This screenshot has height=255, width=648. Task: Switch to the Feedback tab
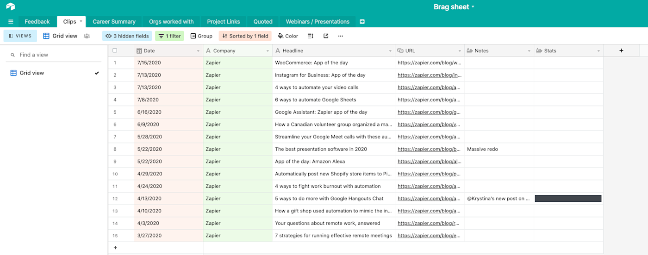click(37, 22)
